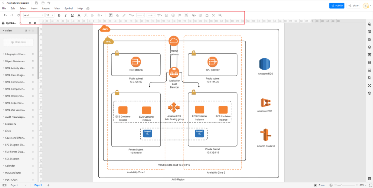Enter fullscreen with the corner icon
This screenshot has width=373, height=188.
tap(370, 185)
